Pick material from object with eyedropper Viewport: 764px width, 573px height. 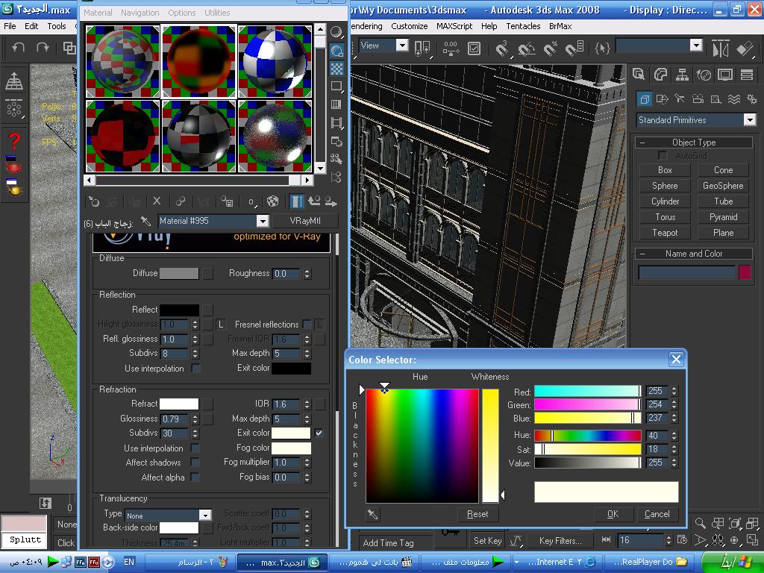tap(145, 221)
